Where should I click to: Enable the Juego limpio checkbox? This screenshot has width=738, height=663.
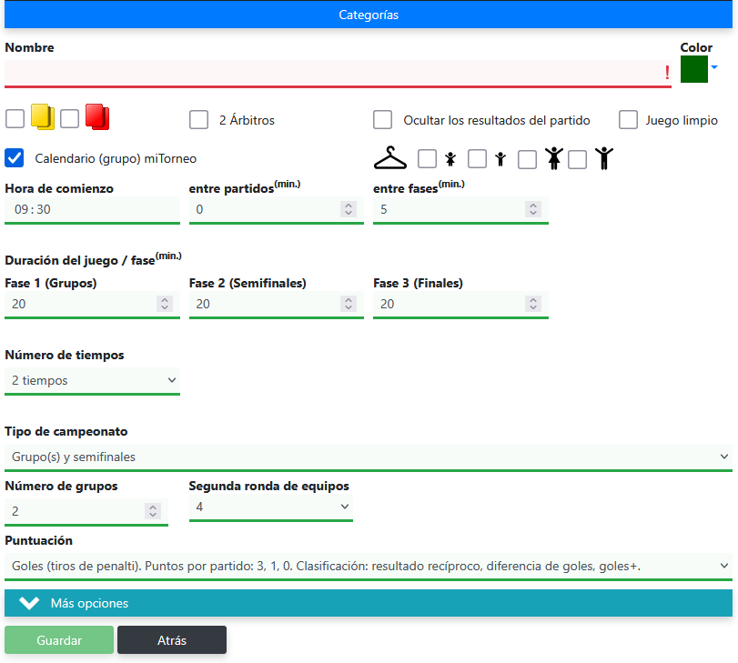(x=628, y=119)
